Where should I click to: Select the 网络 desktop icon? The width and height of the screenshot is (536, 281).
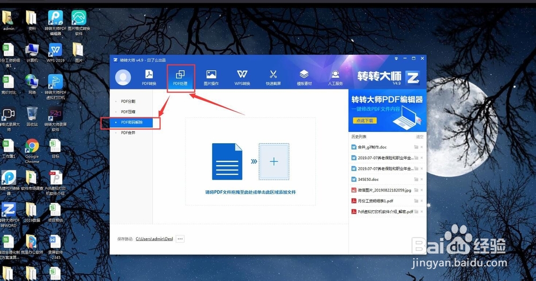click(32, 84)
